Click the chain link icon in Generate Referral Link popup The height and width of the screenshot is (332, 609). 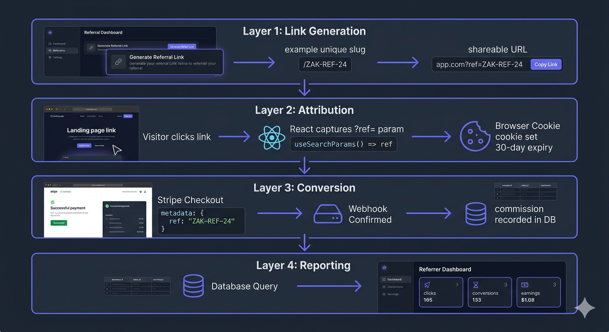click(x=118, y=62)
